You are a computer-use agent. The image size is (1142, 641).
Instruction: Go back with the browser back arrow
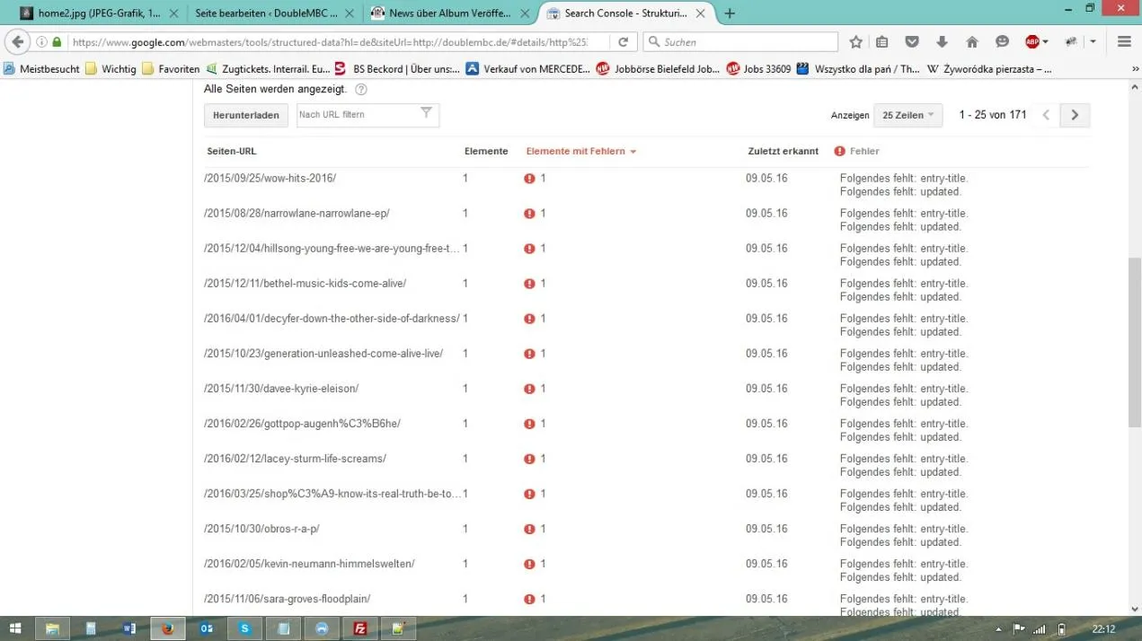17,42
